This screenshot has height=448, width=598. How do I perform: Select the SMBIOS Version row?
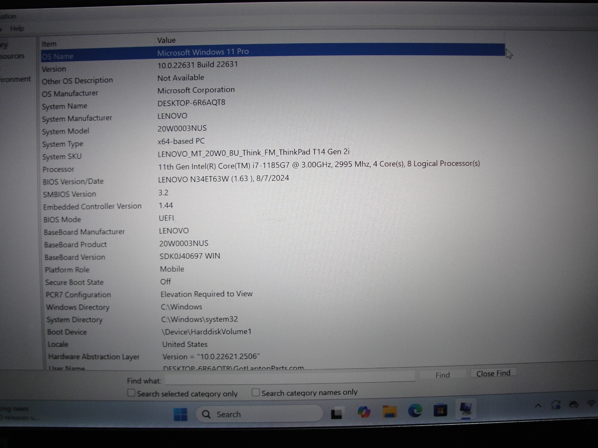273,193
